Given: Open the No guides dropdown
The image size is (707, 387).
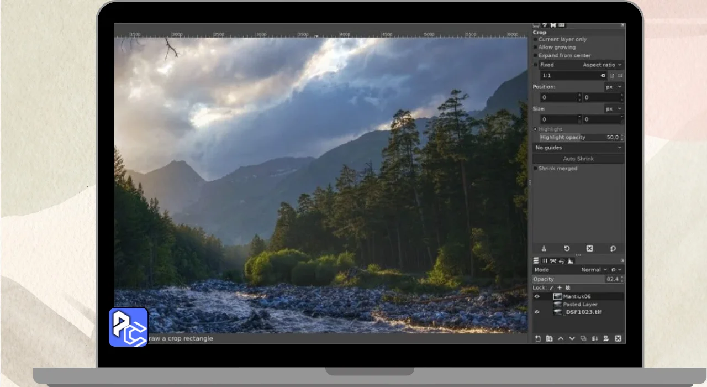Looking at the screenshot, I should (x=578, y=148).
